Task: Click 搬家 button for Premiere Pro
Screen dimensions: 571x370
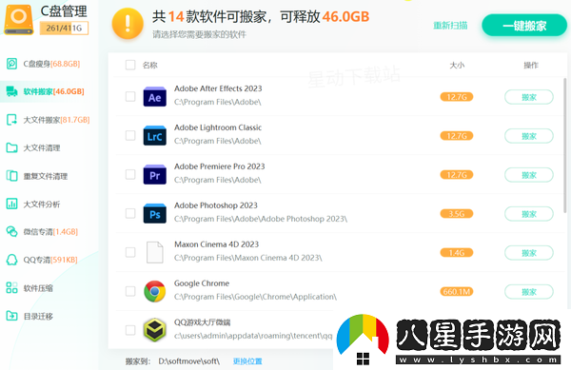Action: pyautogui.click(x=529, y=175)
